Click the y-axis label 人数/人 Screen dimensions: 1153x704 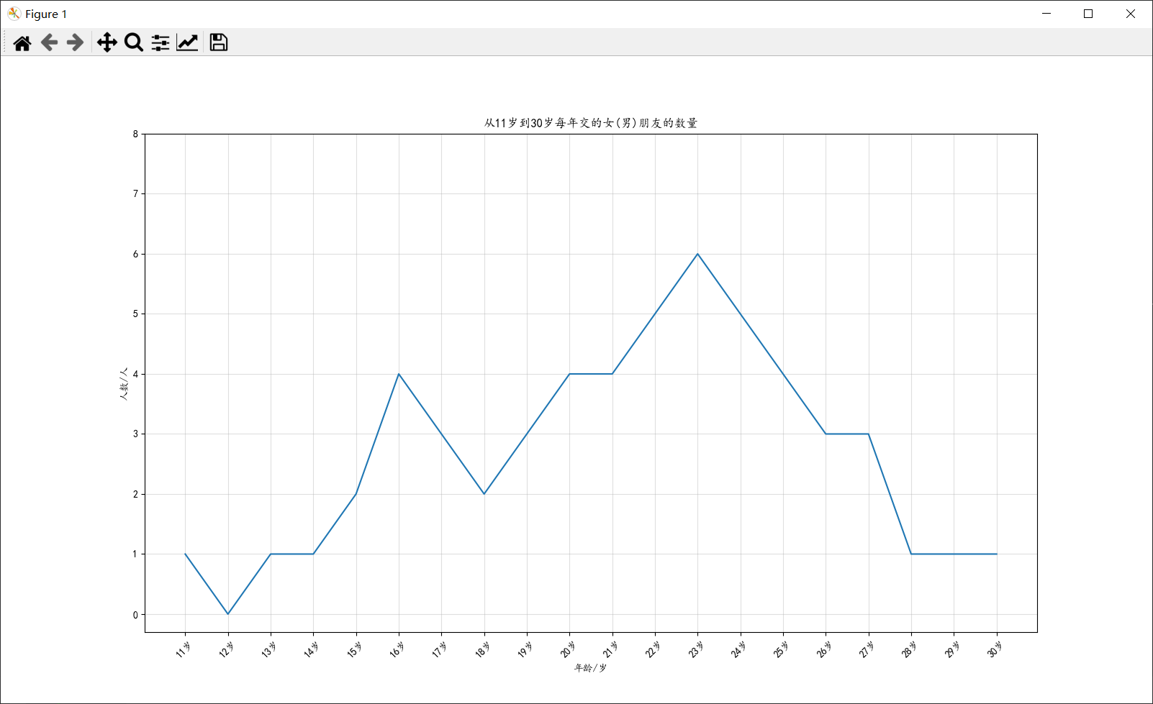coord(124,384)
